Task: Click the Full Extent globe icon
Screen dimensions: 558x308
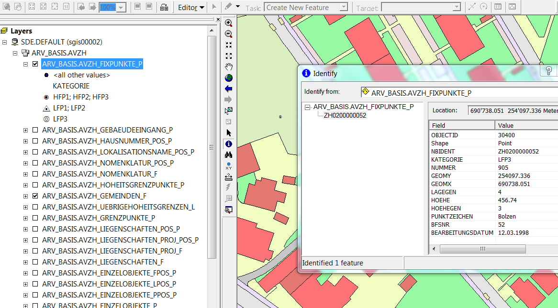Action: [x=229, y=77]
